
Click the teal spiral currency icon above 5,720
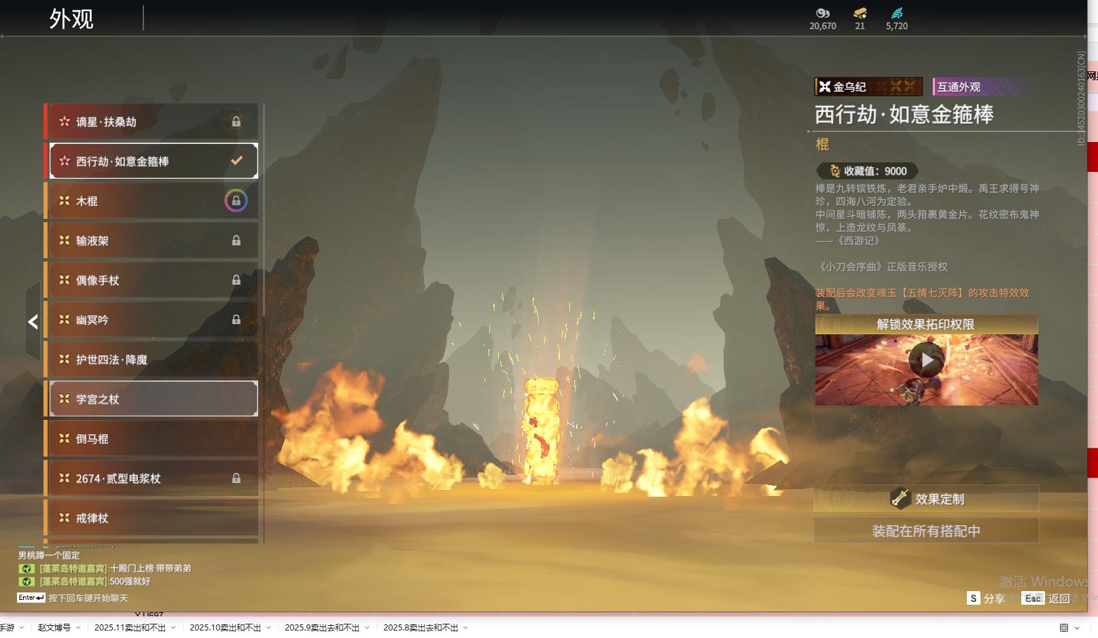(x=897, y=13)
